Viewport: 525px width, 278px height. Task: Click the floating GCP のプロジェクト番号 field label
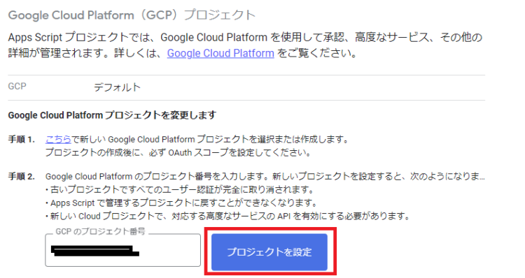pos(100,232)
